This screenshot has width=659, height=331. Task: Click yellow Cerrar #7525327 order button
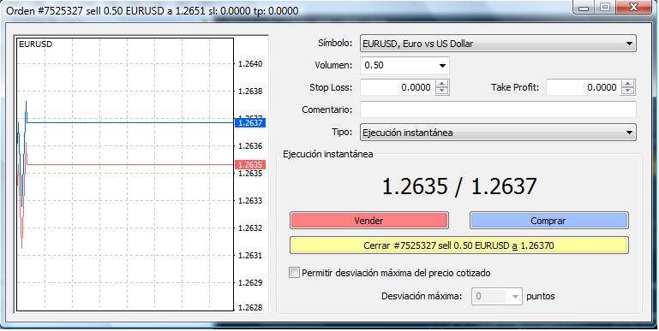pos(459,245)
